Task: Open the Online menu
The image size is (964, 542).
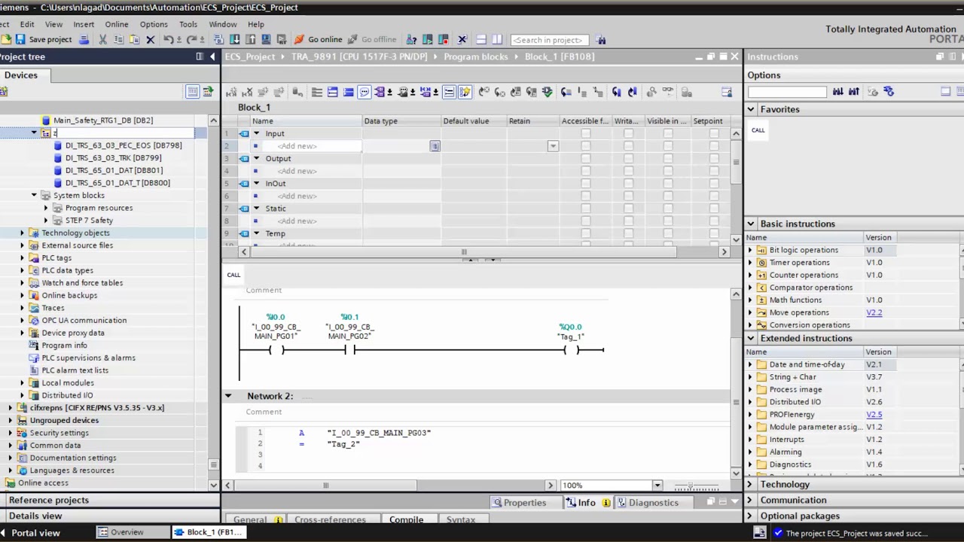Action: point(117,24)
